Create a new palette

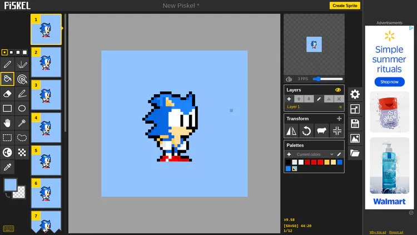coord(289,154)
